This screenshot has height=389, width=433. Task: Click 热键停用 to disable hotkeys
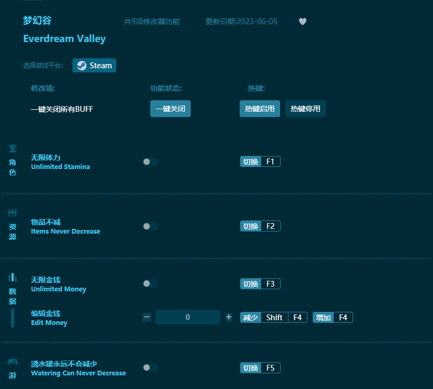pos(305,109)
